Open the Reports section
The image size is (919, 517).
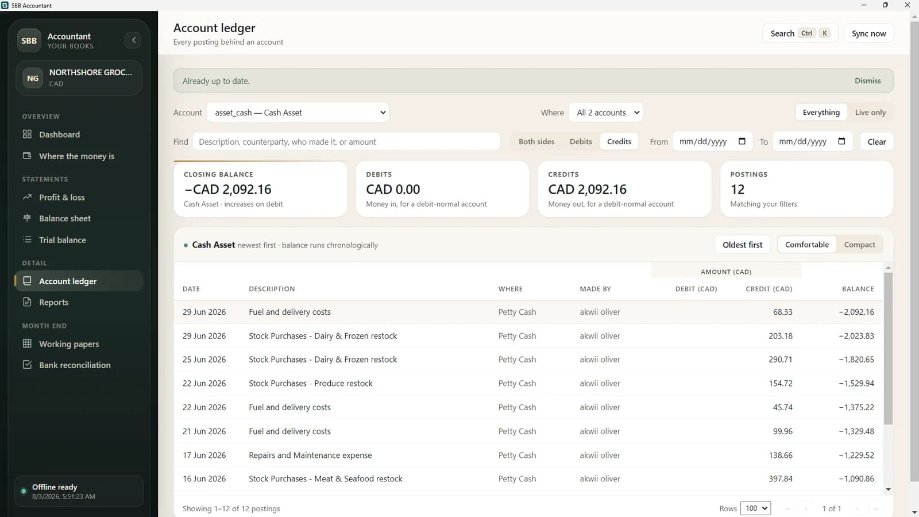click(79, 302)
